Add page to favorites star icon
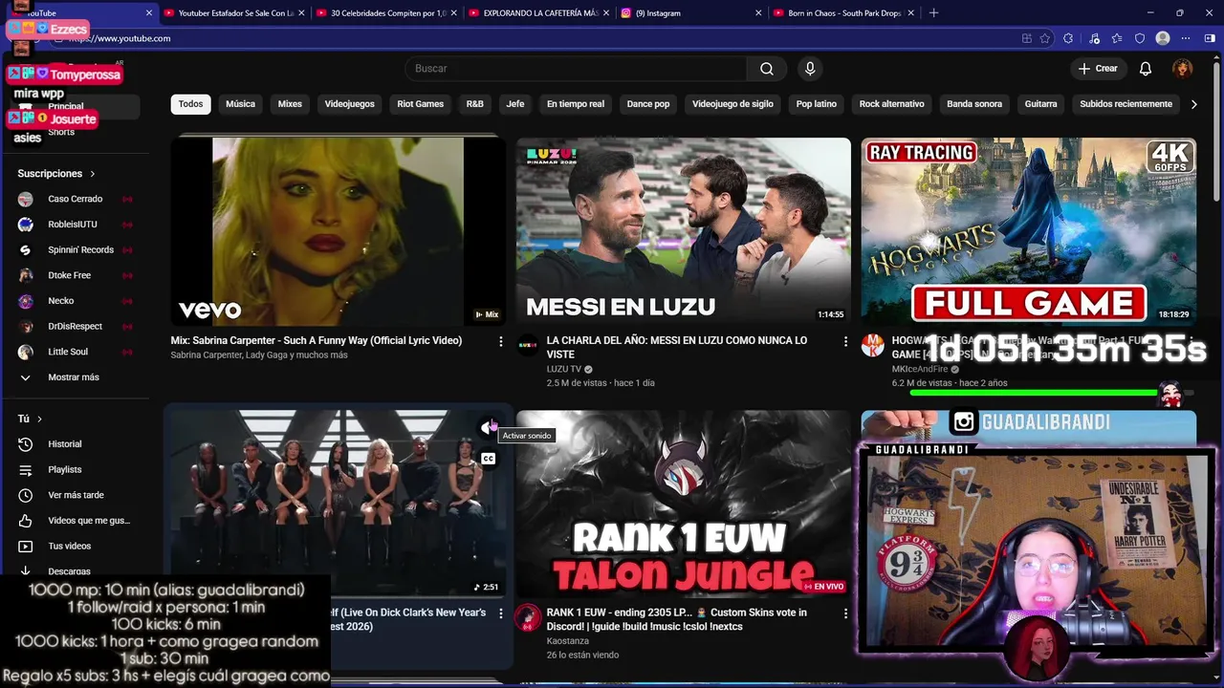The image size is (1224, 688). coord(1045,38)
